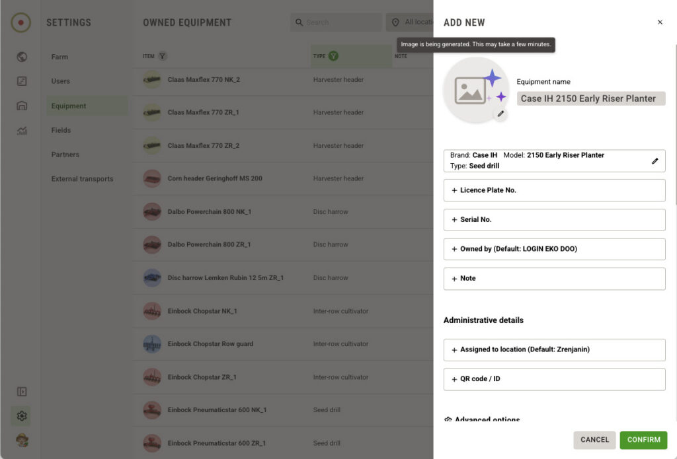Open thumbnail of Einbock Chopstar Row guard

152,344
